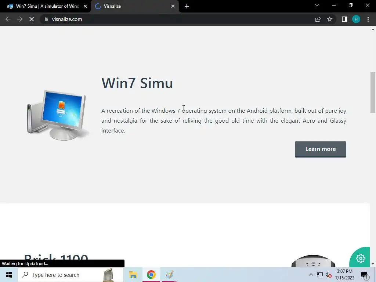The width and height of the screenshot is (376, 282).
Task: Go forward to the next page
Action: [x=20, y=19]
